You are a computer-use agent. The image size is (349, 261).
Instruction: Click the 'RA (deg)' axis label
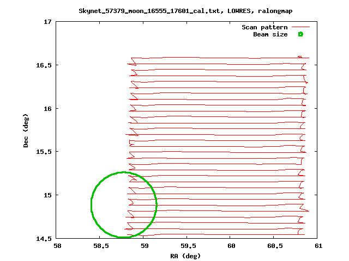coord(185,256)
